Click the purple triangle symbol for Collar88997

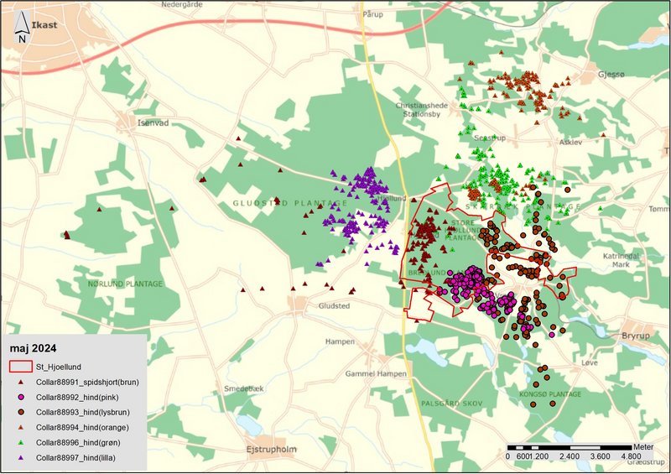tap(20, 457)
